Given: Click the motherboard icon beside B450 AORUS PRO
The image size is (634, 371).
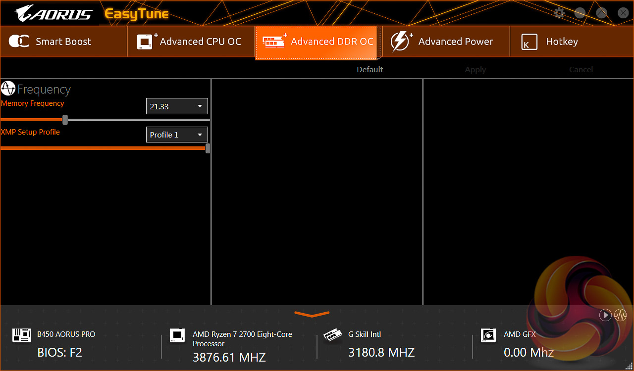Looking at the screenshot, I should click(x=21, y=335).
